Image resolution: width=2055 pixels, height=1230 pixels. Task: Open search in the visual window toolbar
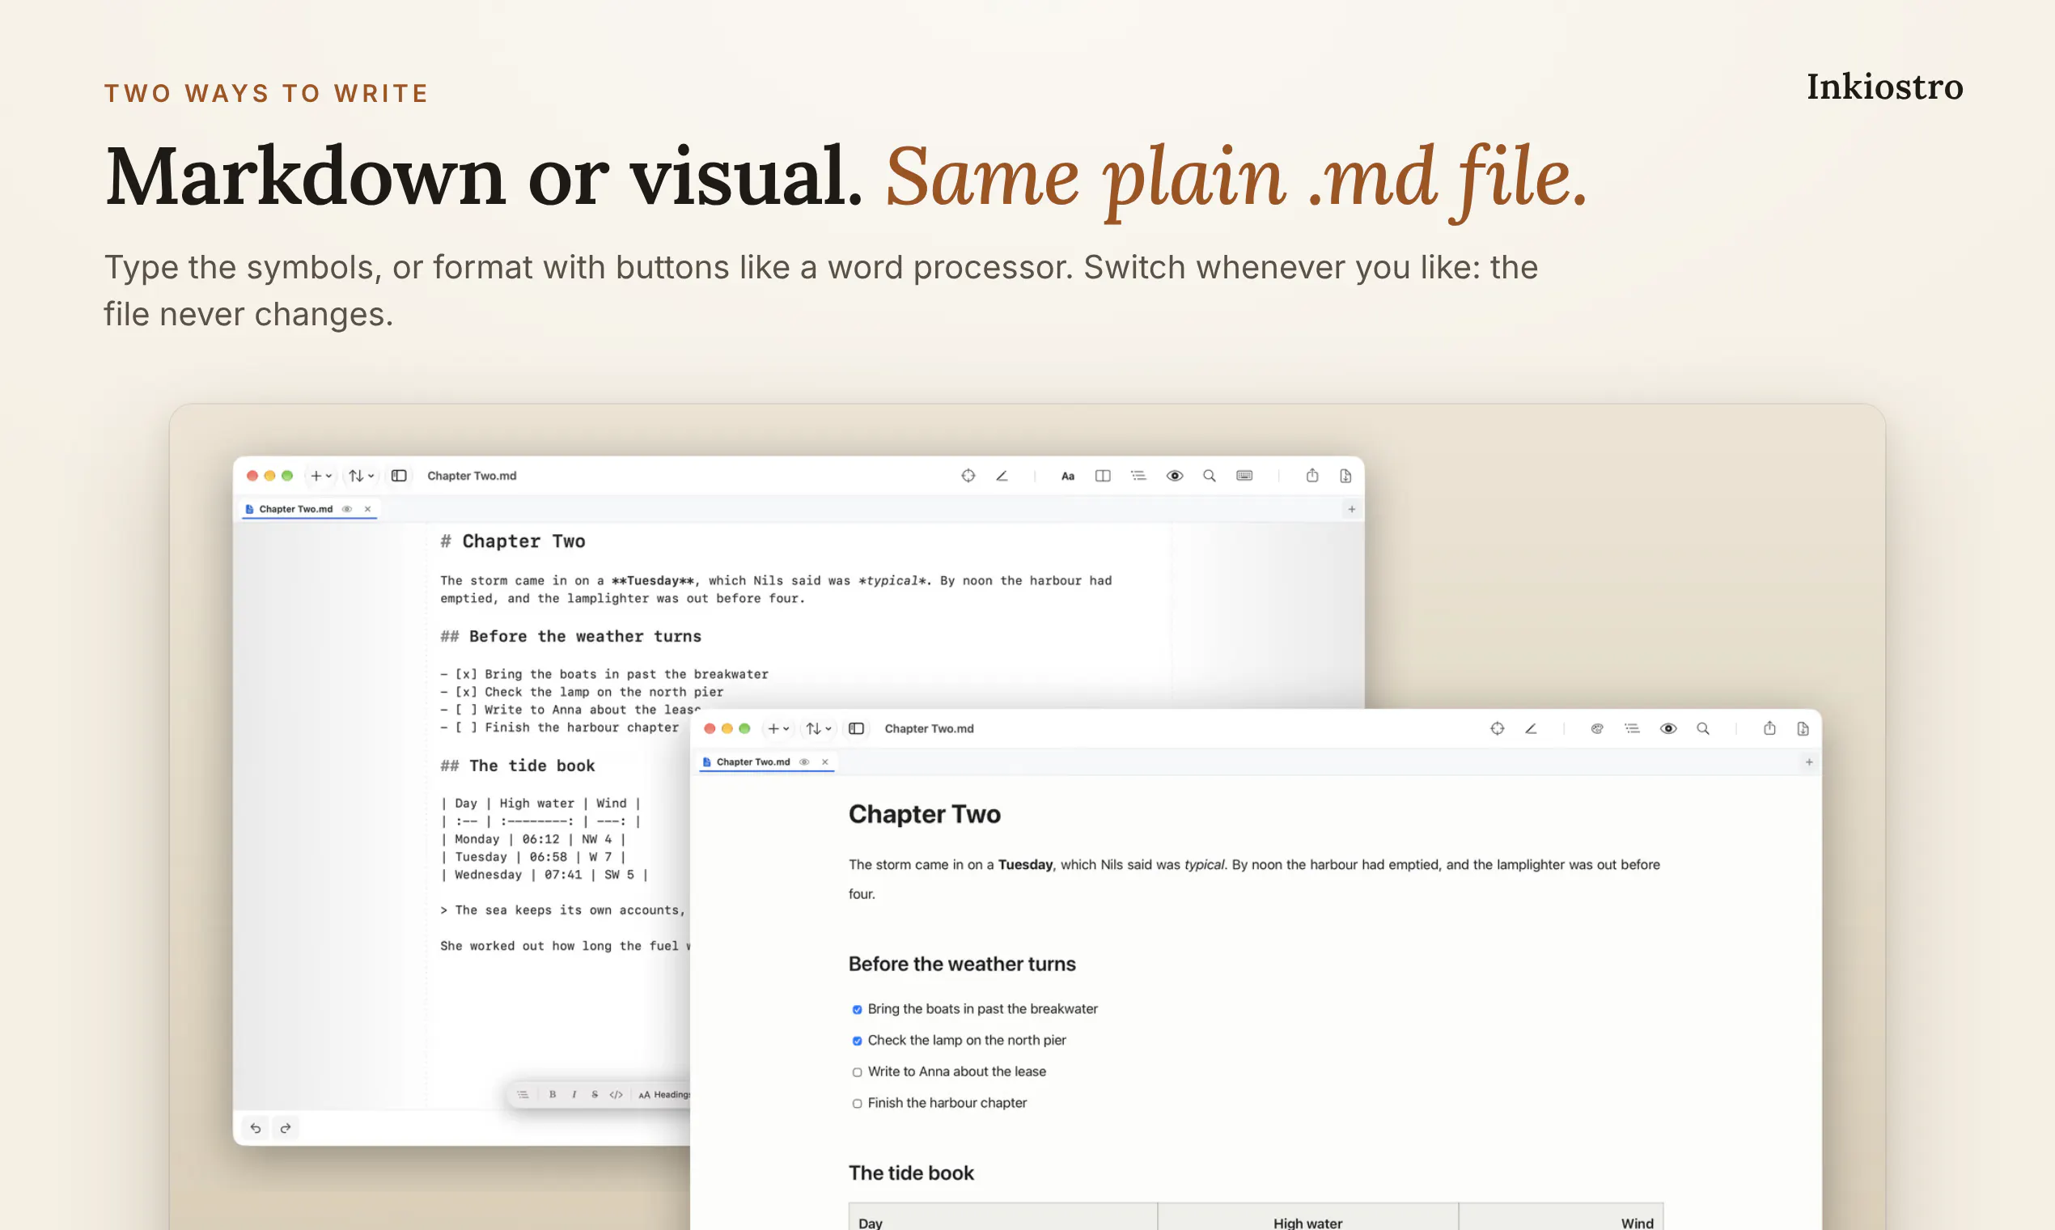1703,728
